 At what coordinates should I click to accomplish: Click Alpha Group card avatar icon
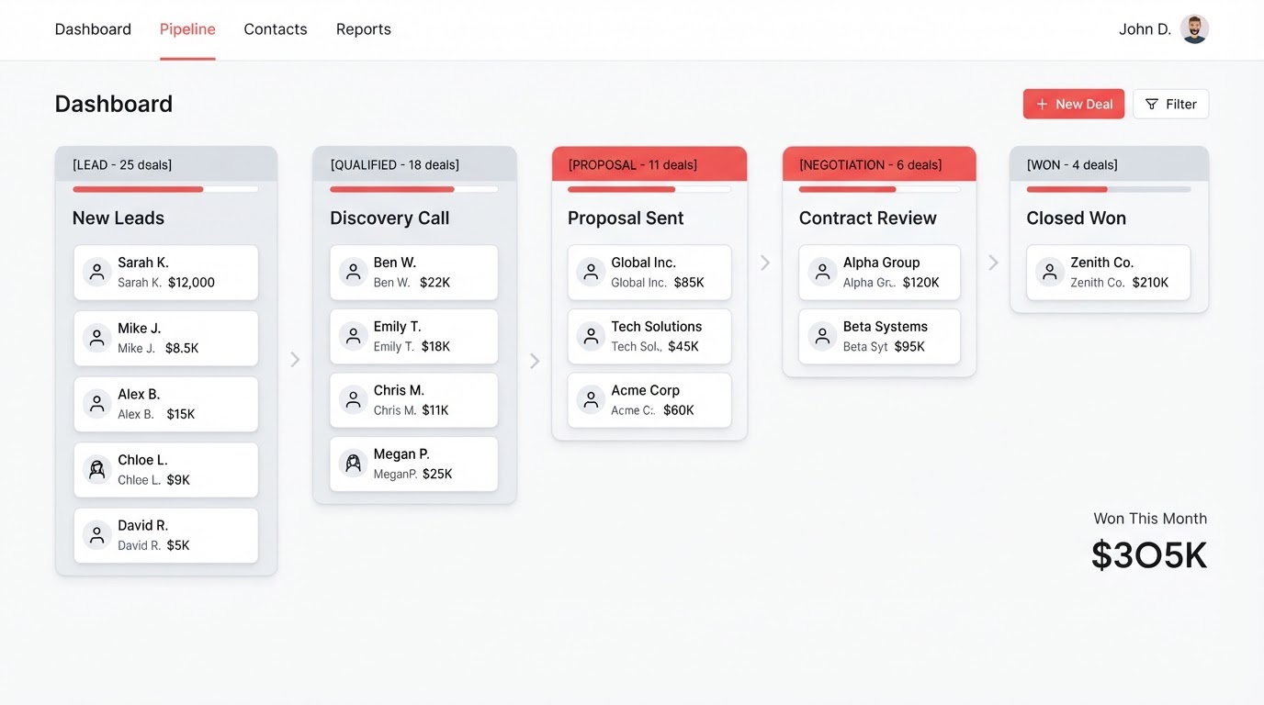(822, 273)
